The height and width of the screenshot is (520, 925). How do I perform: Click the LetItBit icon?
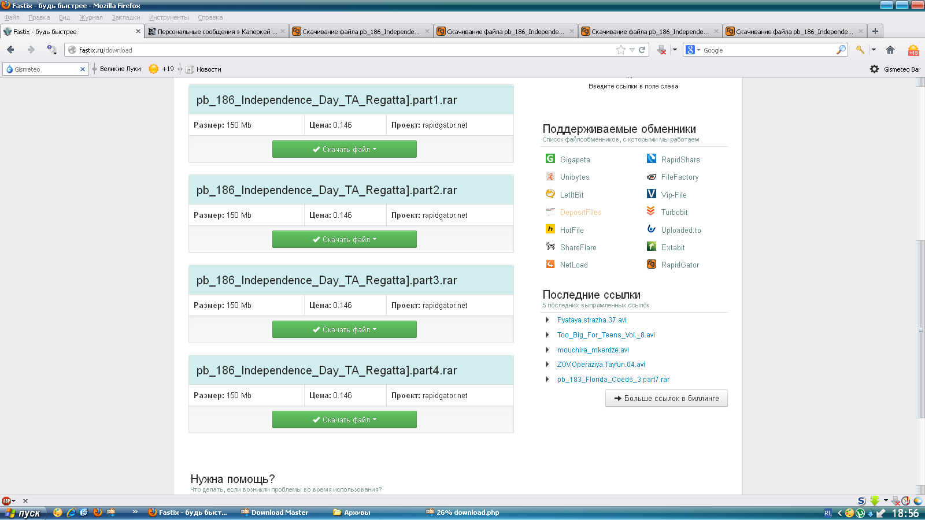point(550,194)
